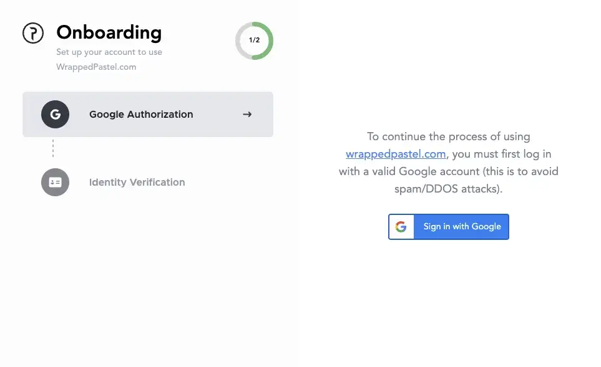
Task: Select the Google Authorization step label
Action: click(x=141, y=115)
